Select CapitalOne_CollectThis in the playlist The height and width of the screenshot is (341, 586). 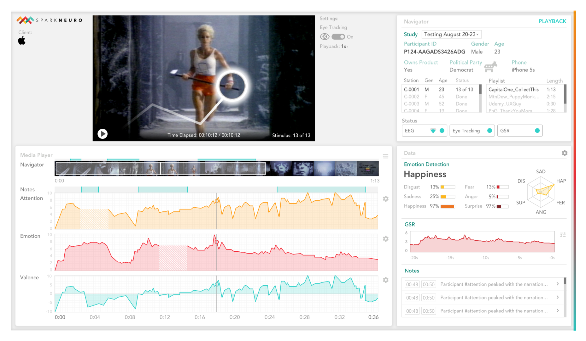pos(524,89)
